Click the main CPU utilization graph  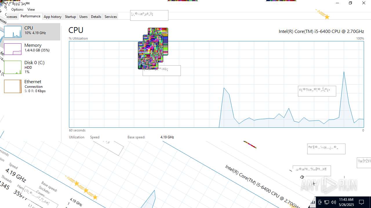click(216, 84)
